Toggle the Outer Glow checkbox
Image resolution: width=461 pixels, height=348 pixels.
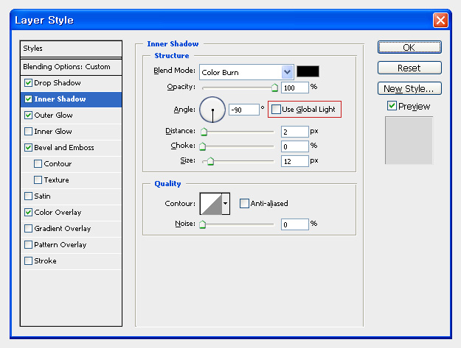(28, 116)
